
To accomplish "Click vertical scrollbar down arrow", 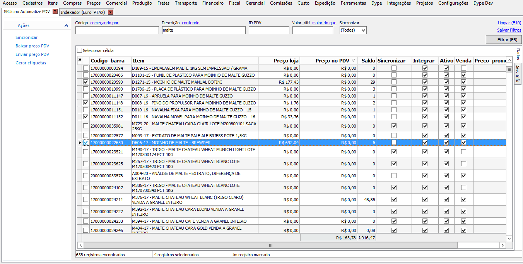I will pyautogui.click(x=509, y=239).
